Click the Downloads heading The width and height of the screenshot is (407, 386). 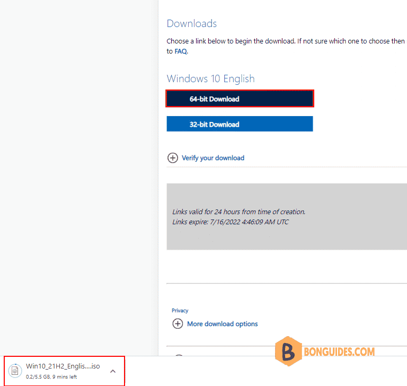click(191, 23)
